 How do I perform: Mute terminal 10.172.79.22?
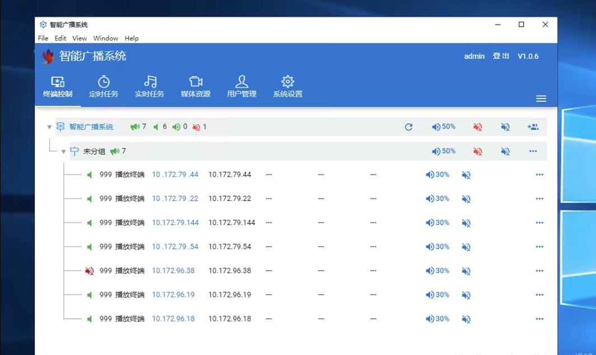click(466, 199)
